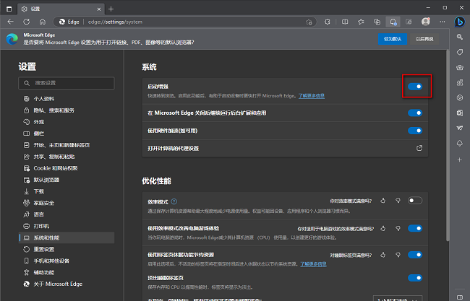Open the home page via home icon
Viewport: 470px width, 301px height.
coord(43,22)
